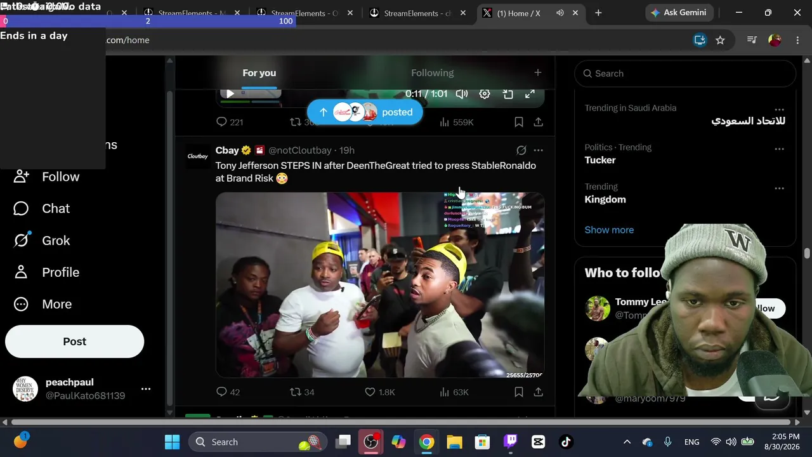
Task: Open the peachpaul account avatar
Action: [x=25, y=389]
